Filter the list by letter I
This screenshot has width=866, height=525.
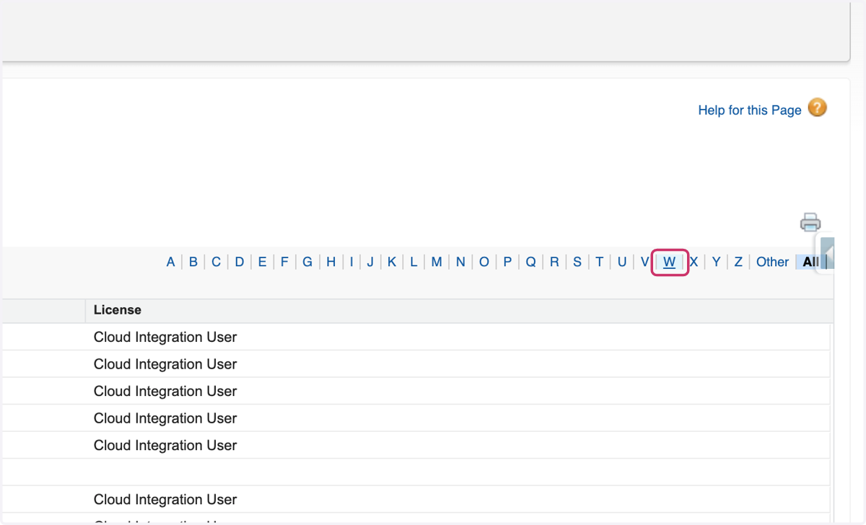351,262
